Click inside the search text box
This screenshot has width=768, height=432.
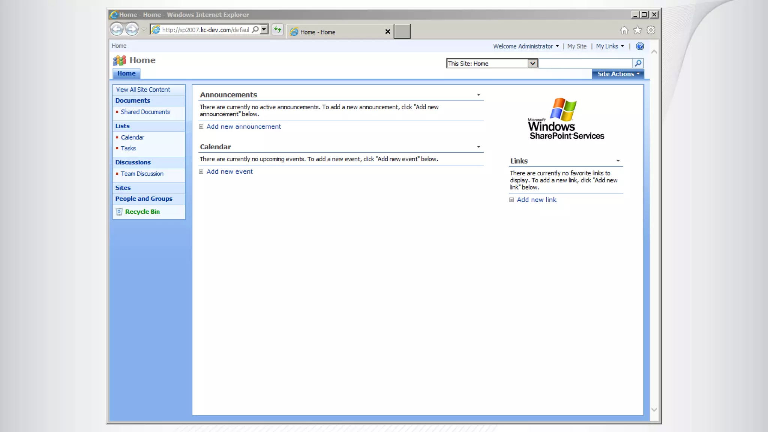(585, 63)
